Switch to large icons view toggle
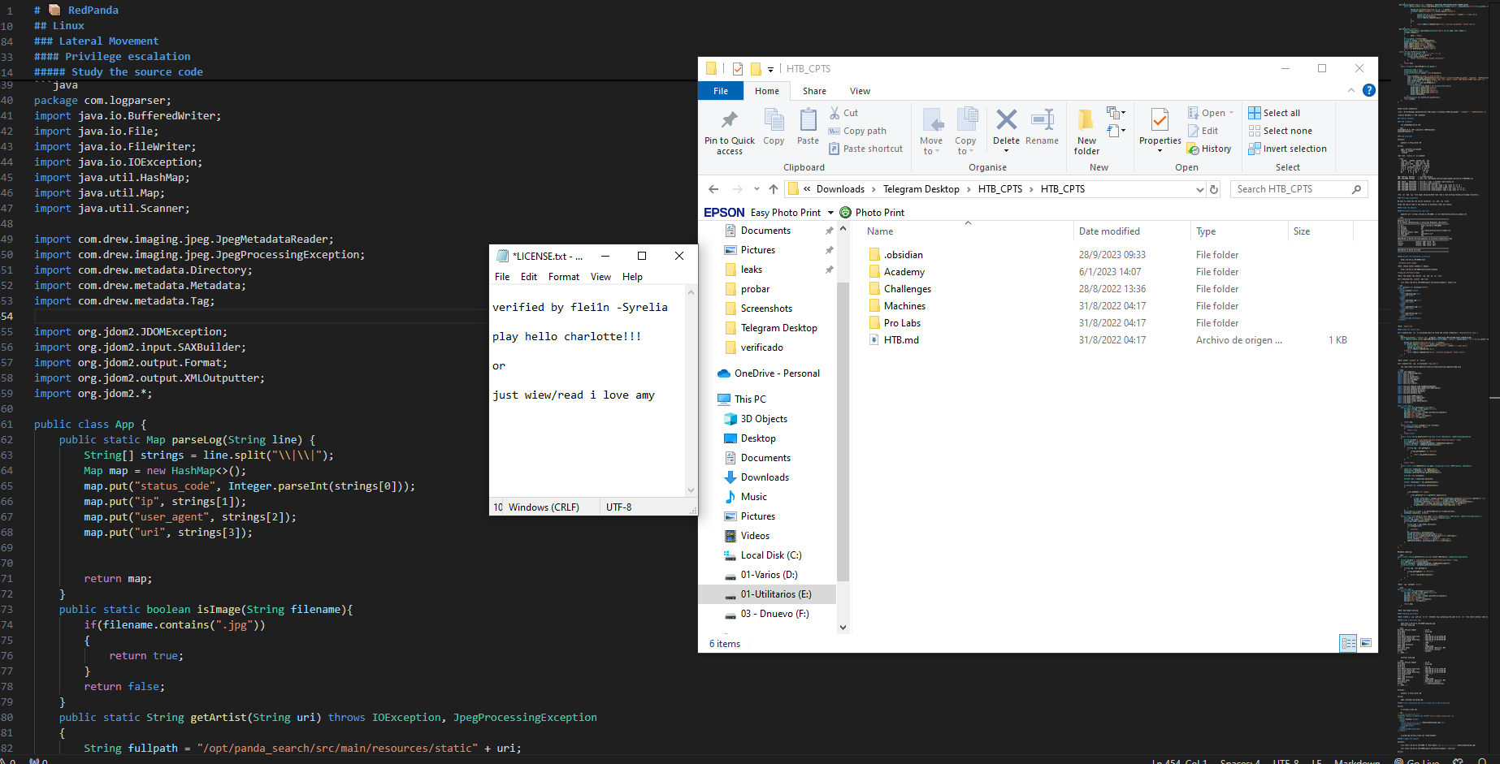Screen dimensions: 1500x764 point(1366,643)
